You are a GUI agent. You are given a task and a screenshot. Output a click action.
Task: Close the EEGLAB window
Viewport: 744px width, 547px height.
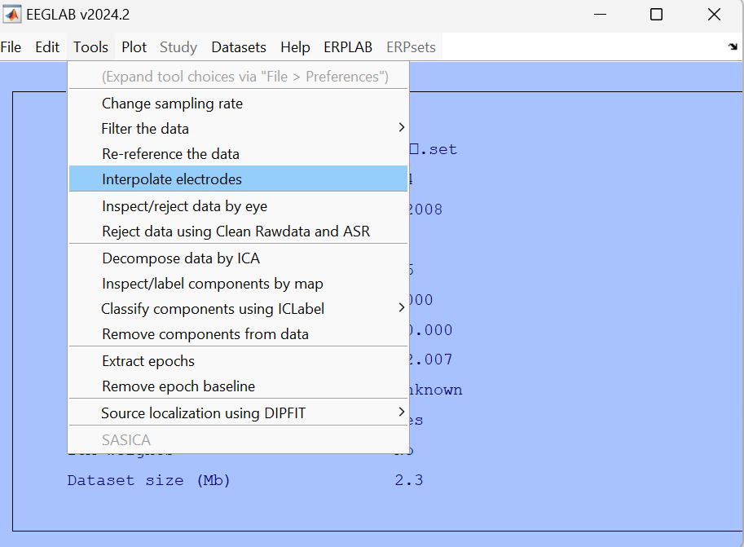(714, 14)
